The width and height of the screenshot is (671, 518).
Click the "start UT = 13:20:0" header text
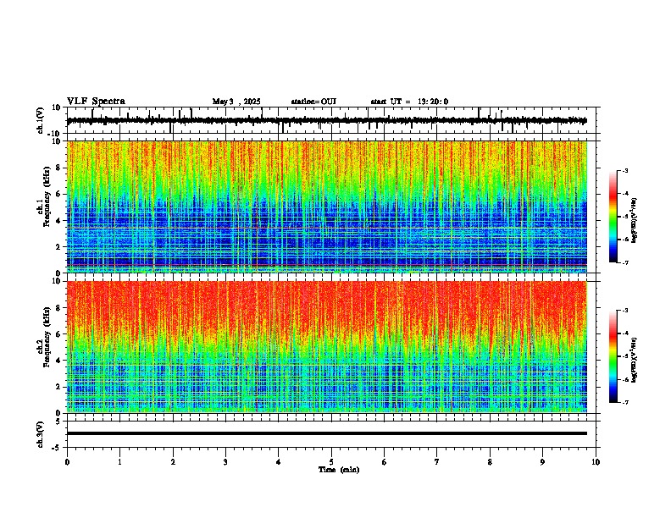click(409, 102)
